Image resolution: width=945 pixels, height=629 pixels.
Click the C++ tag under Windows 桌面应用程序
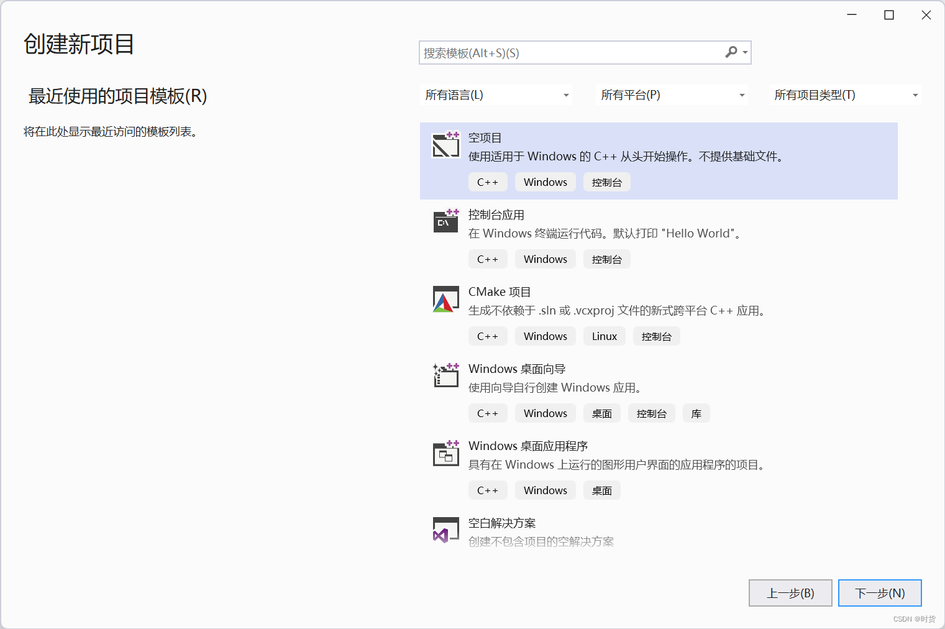(x=488, y=490)
